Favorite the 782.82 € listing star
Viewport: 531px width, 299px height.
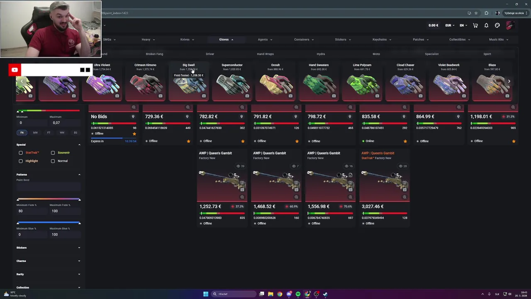243,141
